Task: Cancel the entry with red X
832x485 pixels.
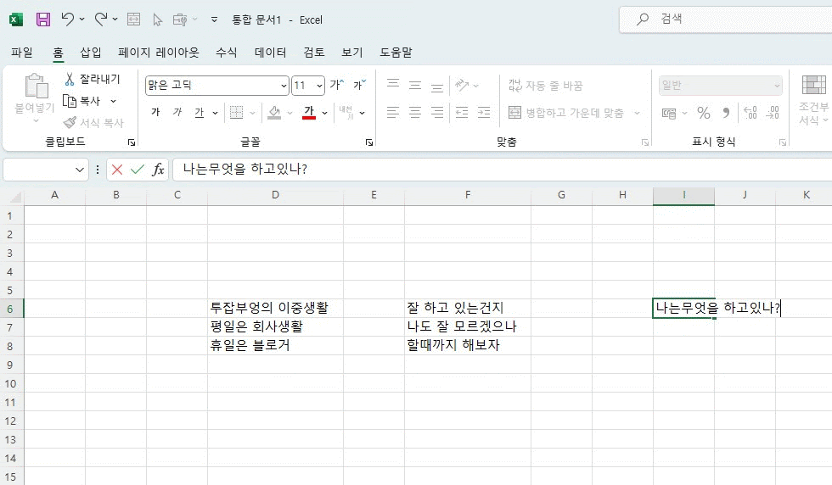Action: (x=117, y=170)
